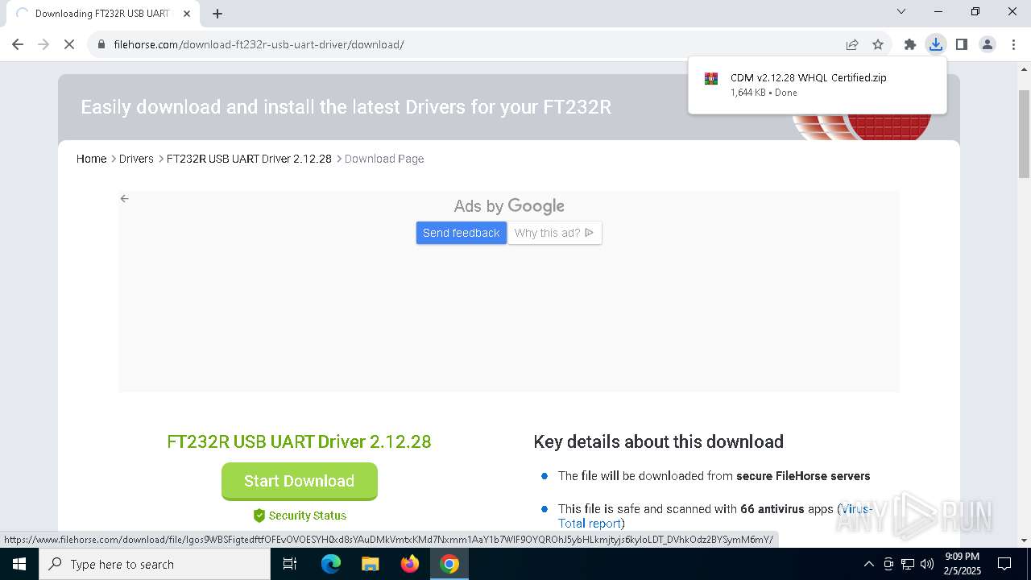1031x580 pixels.
Task: Open the volume control tray icon
Action: 927,564
